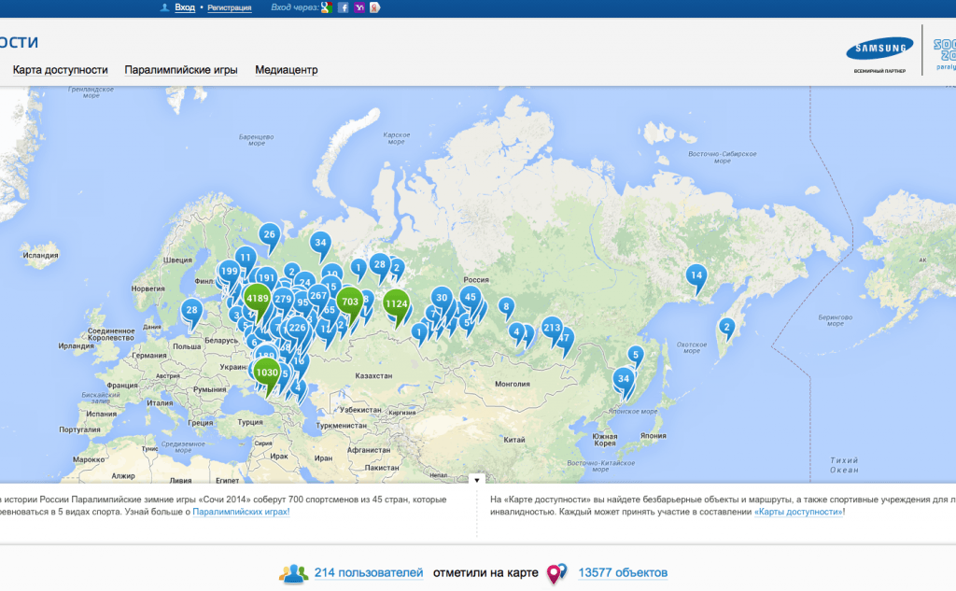Click the 1030 cluster marker near Ukraine
This screenshot has width=956, height=591.
[x=265, y=373]
